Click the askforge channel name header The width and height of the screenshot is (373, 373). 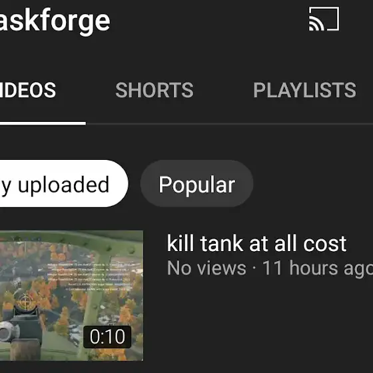point(55,21)
